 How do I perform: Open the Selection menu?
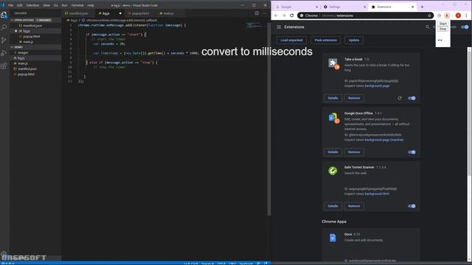click(x=32, y=5)
